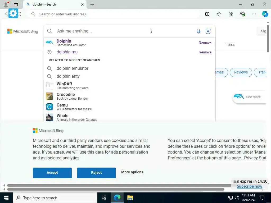The height and width of the screenshot is (203, 271).
Task: Open the Copilot sidebar icon
Action: pos(265,14)
